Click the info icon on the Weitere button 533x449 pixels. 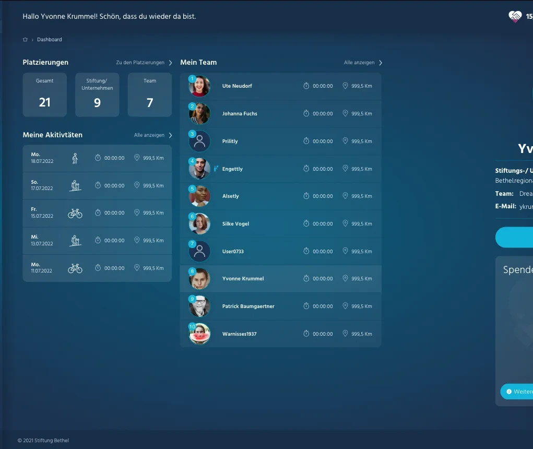coord(510,391)
